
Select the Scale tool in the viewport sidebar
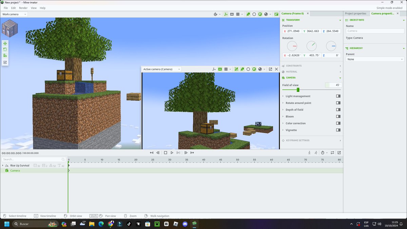(5, 56)
